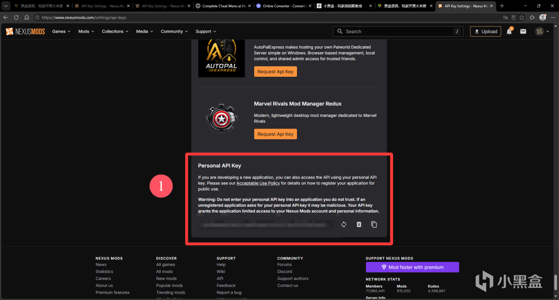Image resolution: width=559 pixels, height=300 pixels.
Task: Click the Marvel Rivals Mod Manager logo
Action: pyautogui.click(x=221, y=118)
